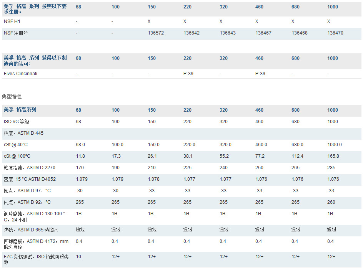Select the cSt @ 40°C row label
The height and width of the screenshot is (269, 363).
click(x=15, y=145)
